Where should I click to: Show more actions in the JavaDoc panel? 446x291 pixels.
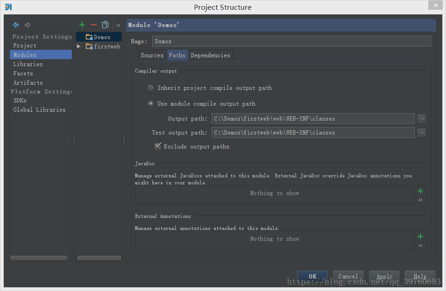point(420,200)
